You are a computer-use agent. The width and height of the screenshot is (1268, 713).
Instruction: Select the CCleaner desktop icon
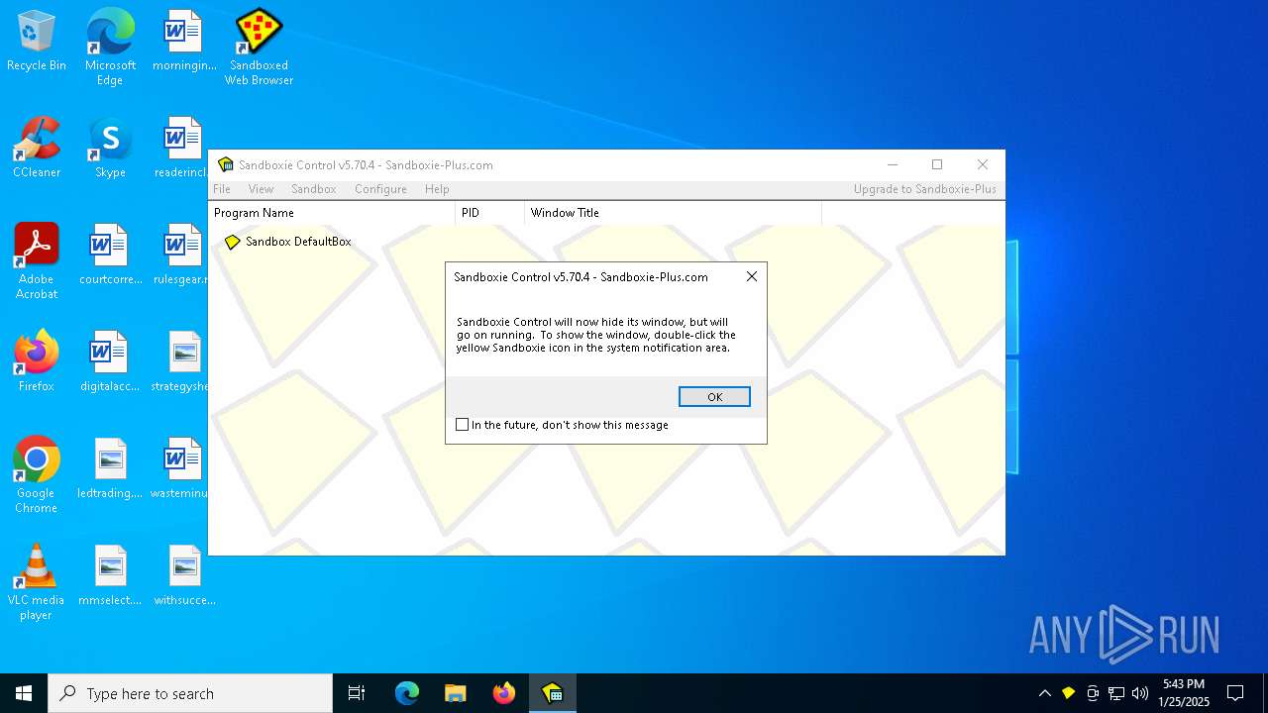37,149
